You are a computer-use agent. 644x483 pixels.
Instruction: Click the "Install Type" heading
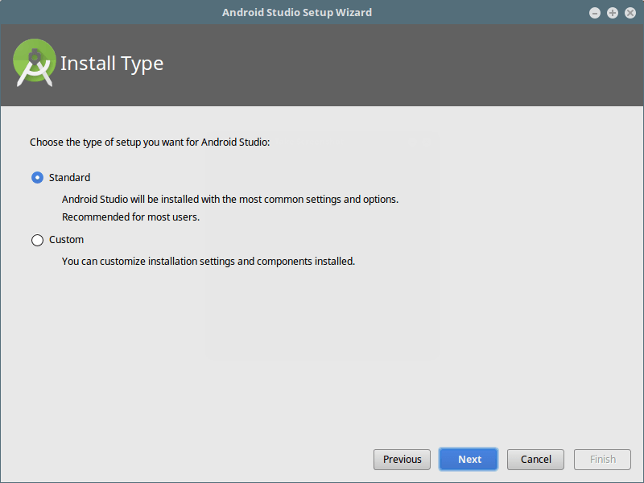[112, 64]
